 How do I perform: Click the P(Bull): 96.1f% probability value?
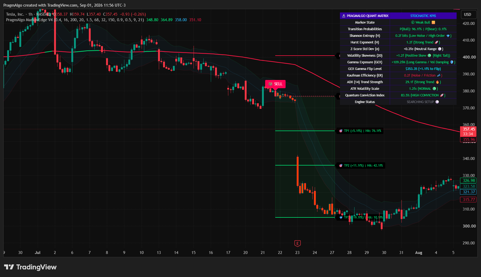point(411,29)
